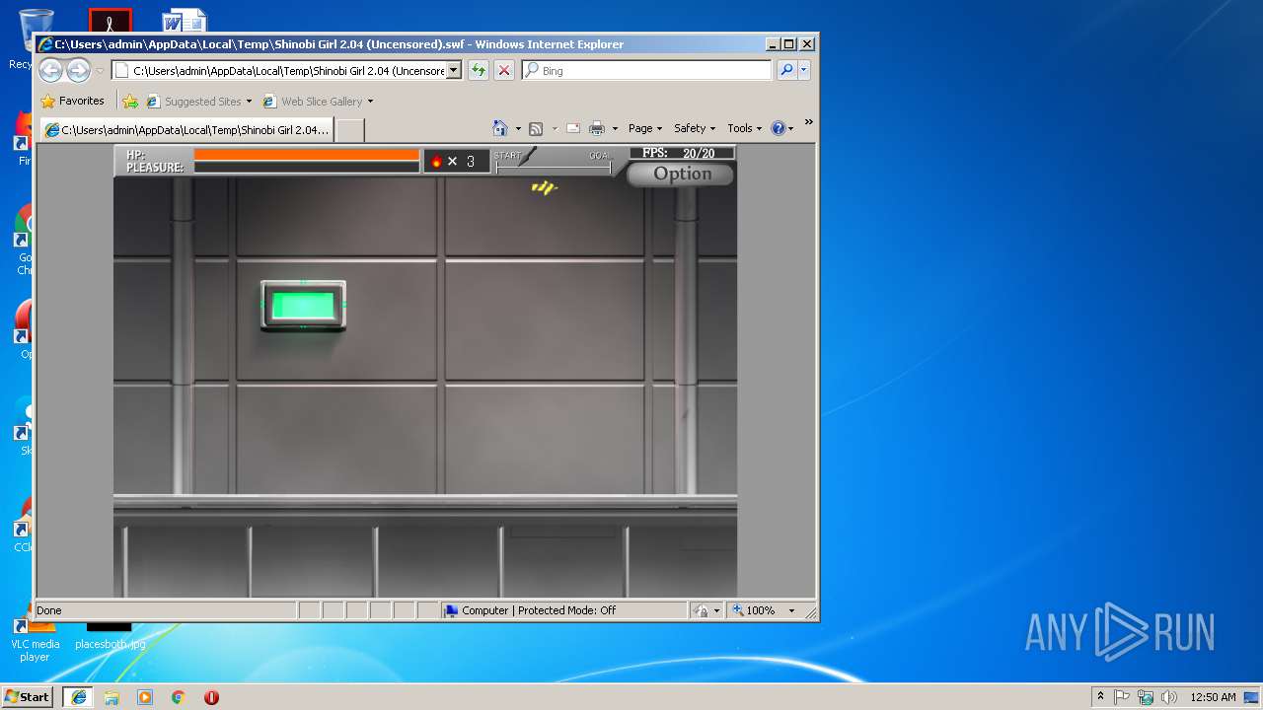Open a new tab with blank tab button

click(x=350, y=129)
